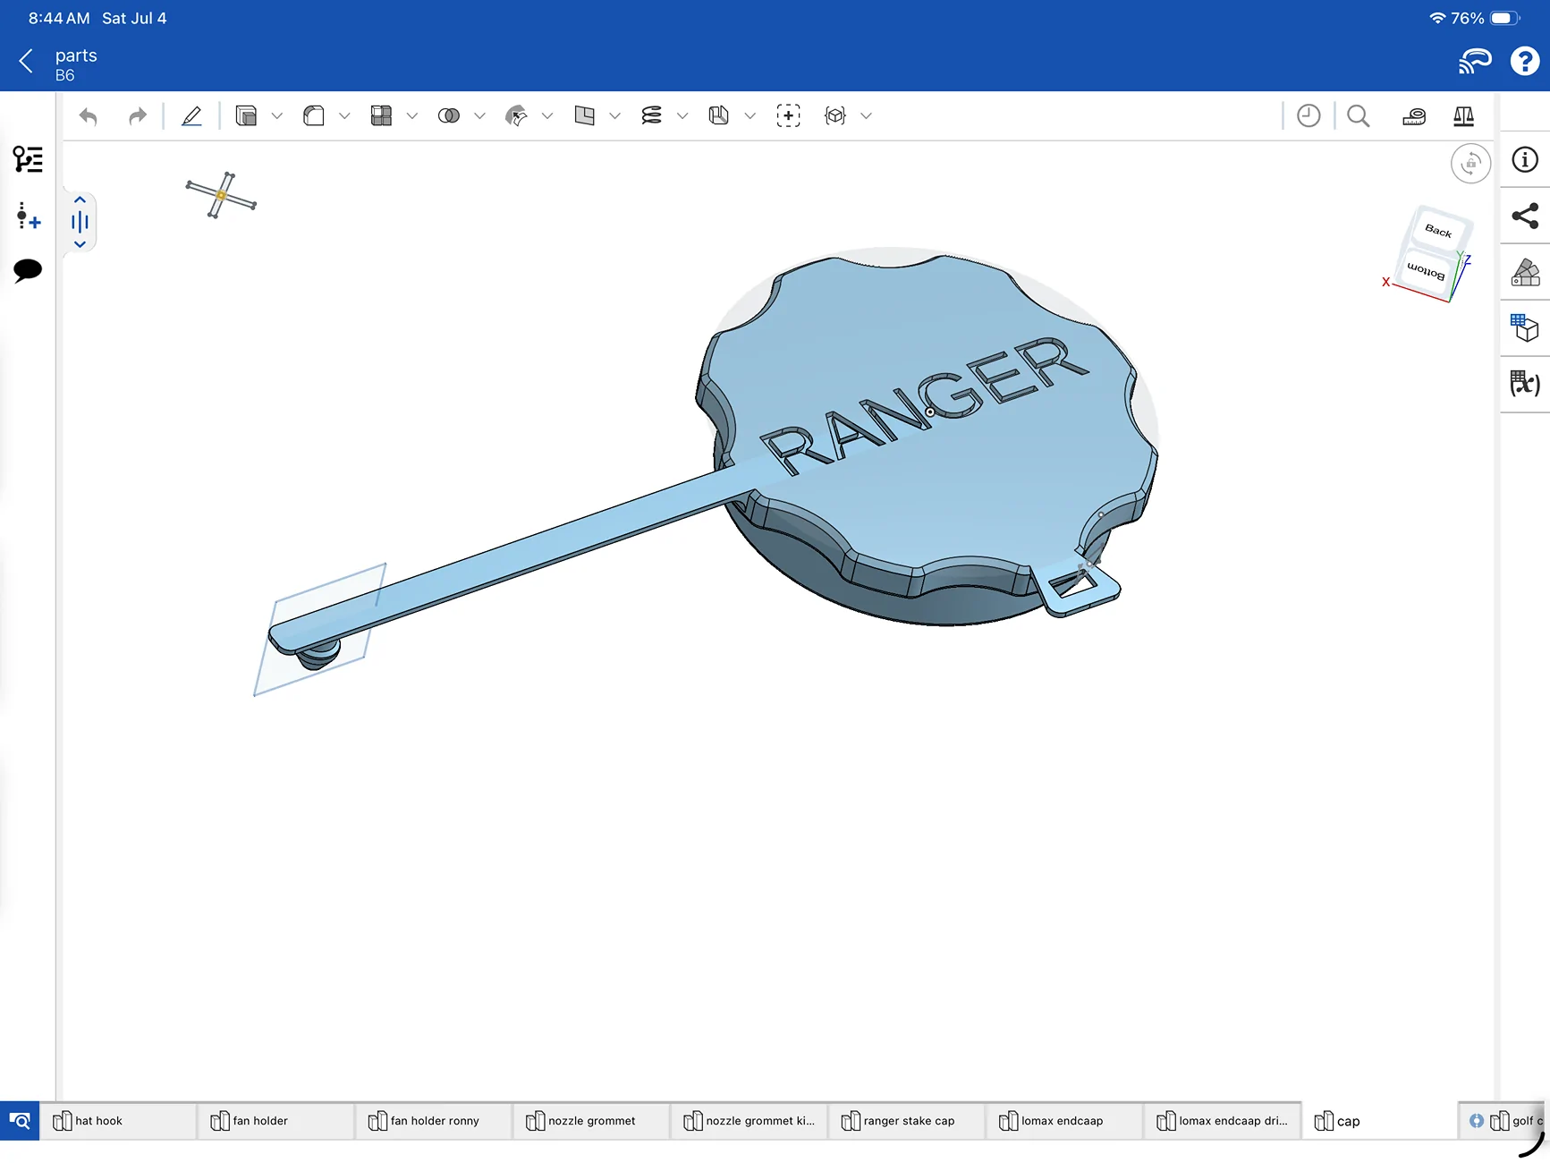Image resolution: width=1550 pixels, height=1163 pixels.
Task: Click the Back face of view cube
Action: [x=1438, y=231]
